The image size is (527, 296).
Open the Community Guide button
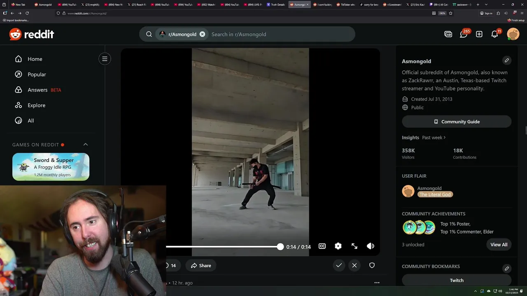[457, 122]
